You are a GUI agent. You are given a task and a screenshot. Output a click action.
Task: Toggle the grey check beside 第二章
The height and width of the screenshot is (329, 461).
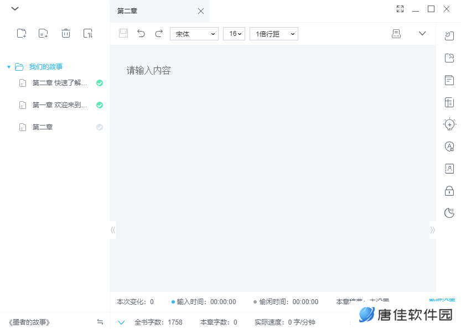pos(100,127)
